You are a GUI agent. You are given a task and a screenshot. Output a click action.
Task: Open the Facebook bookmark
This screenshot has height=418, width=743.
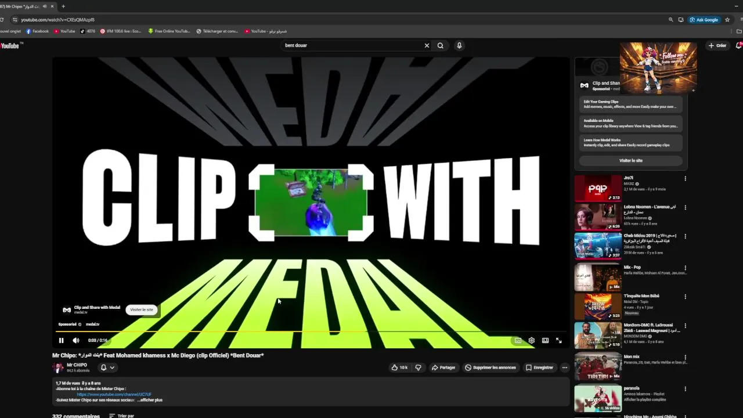pyautogui.click(x=38, y=31)
